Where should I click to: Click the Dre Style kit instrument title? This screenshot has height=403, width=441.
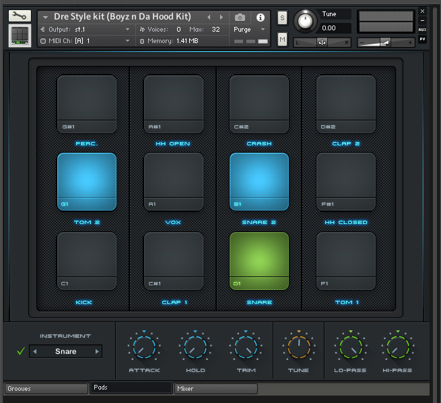123,17
